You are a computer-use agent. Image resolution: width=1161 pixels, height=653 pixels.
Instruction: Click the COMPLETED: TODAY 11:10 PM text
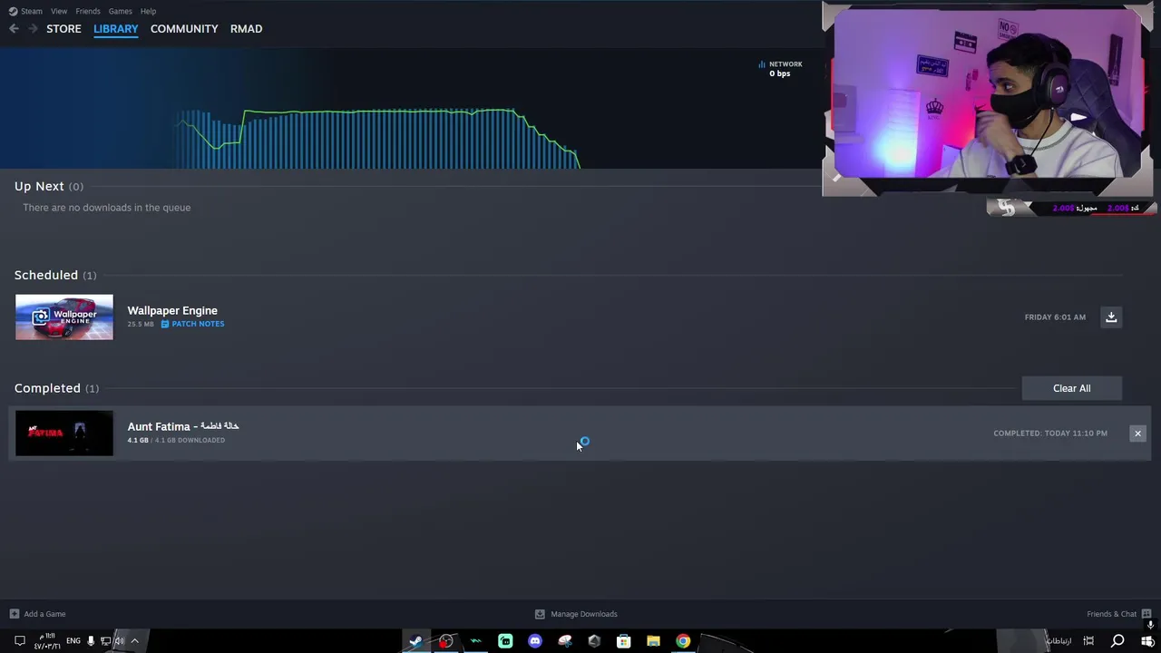click(1050, 434)
